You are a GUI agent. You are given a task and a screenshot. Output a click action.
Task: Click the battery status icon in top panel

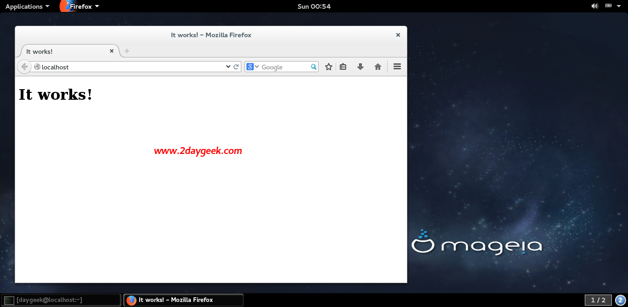coord(608,6)
